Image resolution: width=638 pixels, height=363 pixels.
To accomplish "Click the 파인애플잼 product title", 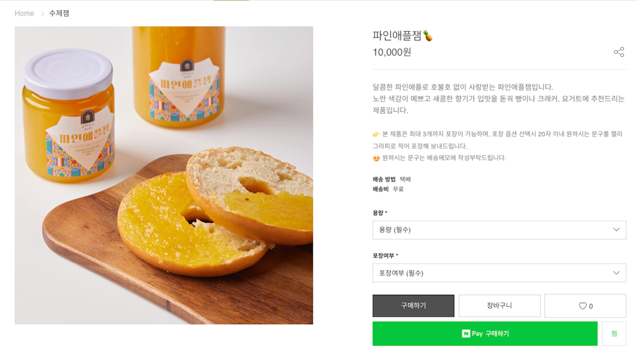I will [397, 36].
